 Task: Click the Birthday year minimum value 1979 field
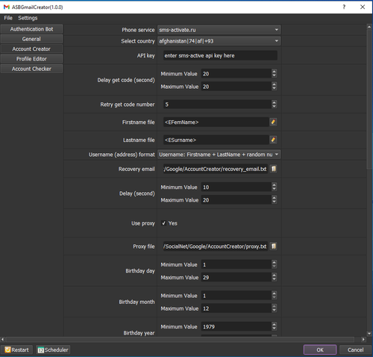point(236,326)
